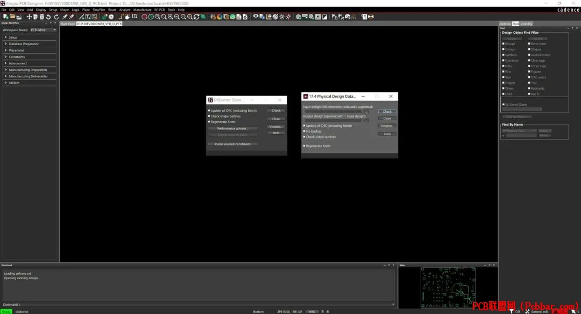Click the red circle toolbar icon
The image size is (581, 314).
[x=145, y=17]
